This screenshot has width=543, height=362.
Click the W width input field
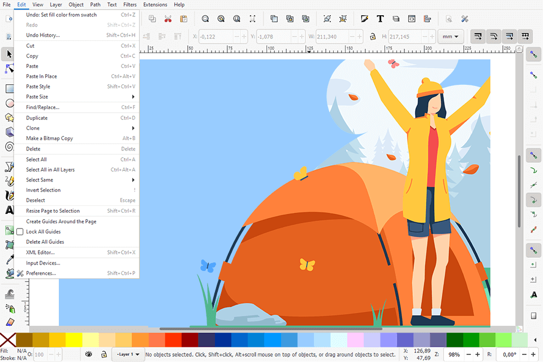[332, 36]
